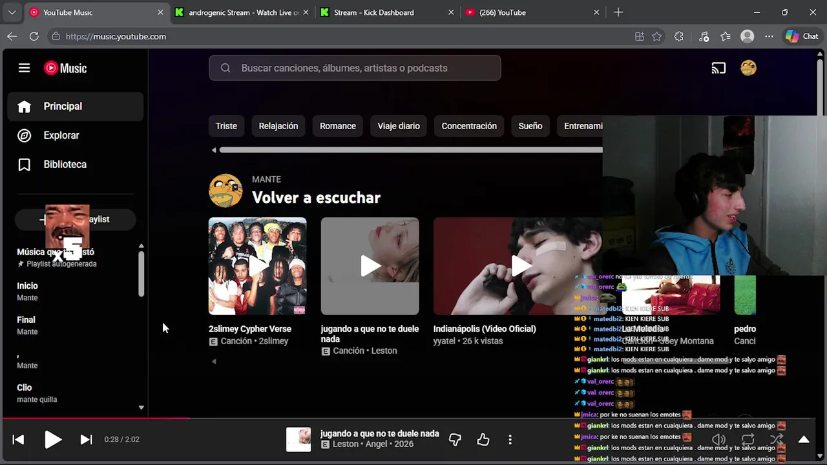
Task: Open the player volume control
Action: tap(718, 440)
